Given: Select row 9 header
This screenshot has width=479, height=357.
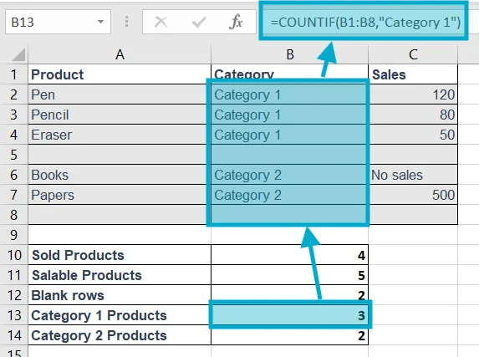Looking at the screenshot, I should click(x=13, y=235).
